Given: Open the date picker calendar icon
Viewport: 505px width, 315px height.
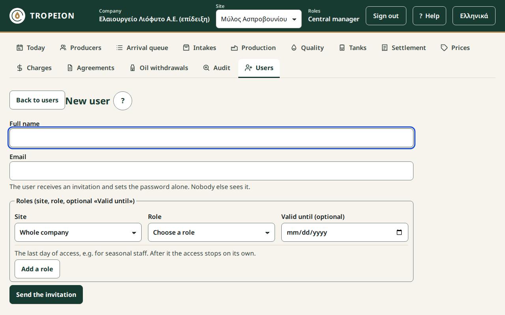Looking at the screenshot, I should (399, 232).
